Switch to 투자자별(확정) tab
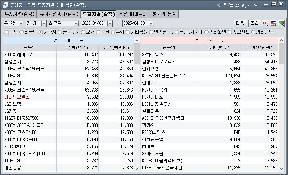Screen dimensions: 288x175 (x=98, y=14)
